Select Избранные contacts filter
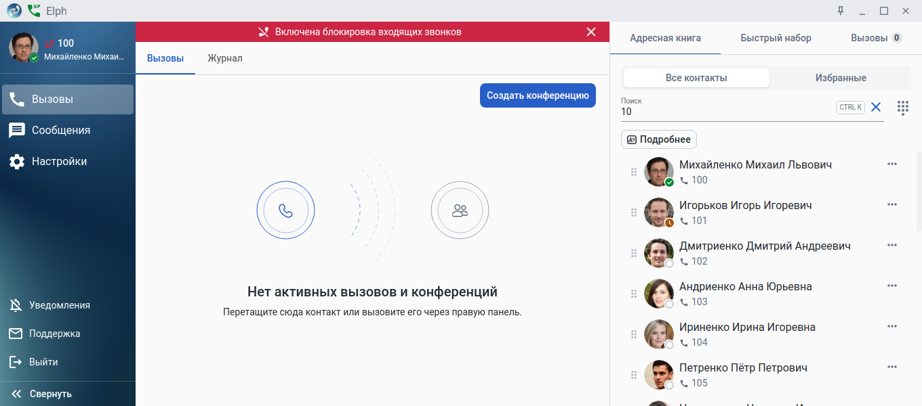 coord(841,78)
